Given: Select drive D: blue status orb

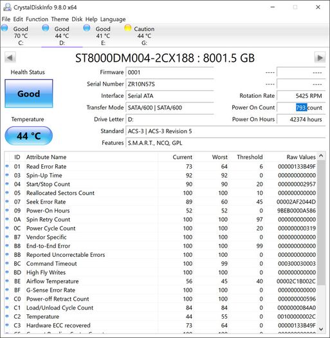Looking at the screenshot, I should click(46, 28).
